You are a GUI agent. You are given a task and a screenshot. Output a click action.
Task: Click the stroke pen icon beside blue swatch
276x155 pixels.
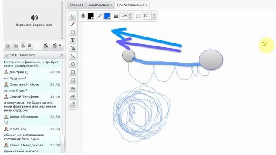click(99, 16)
